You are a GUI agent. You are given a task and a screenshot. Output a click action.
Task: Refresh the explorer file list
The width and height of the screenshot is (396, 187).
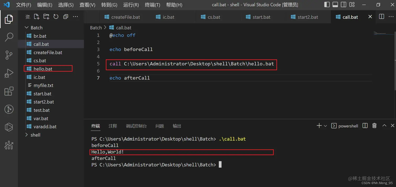56,17
